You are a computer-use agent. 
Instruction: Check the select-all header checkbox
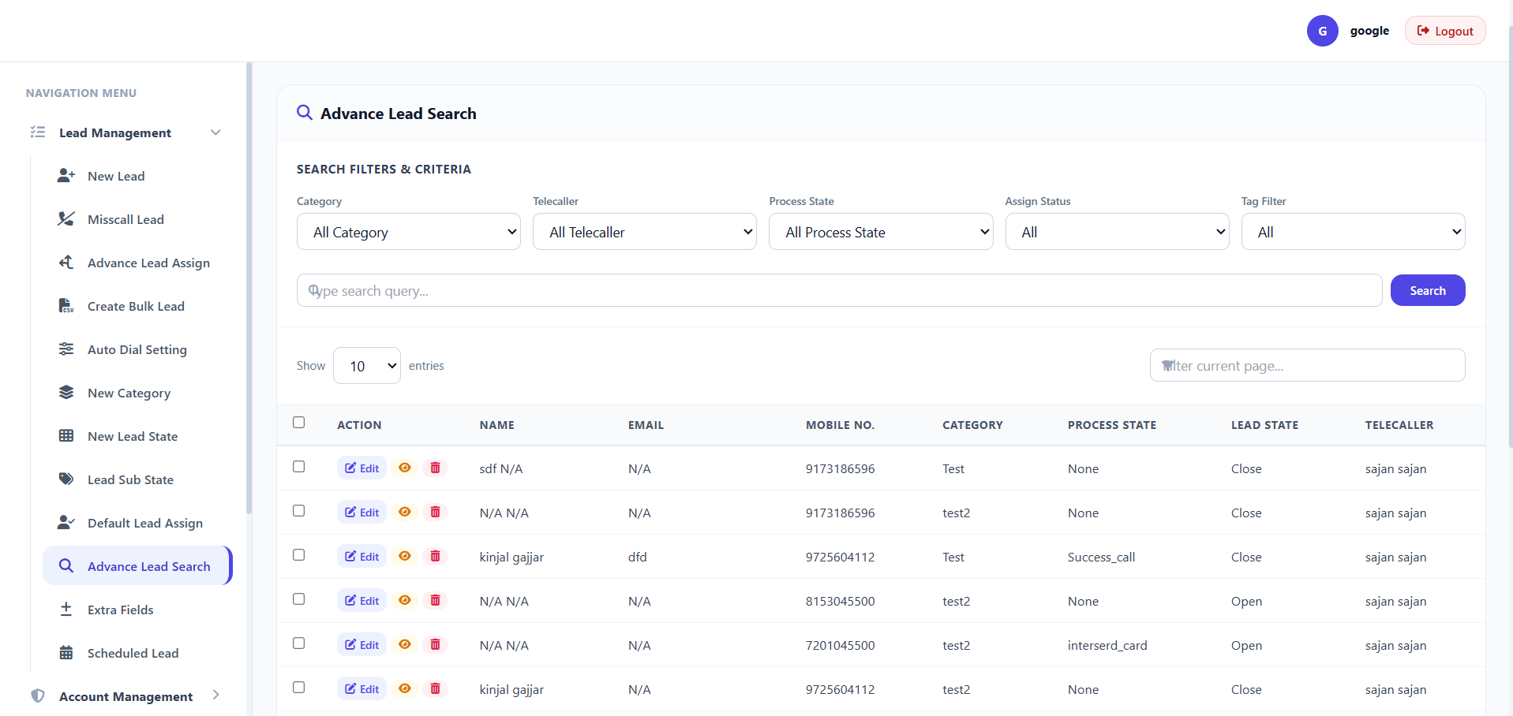tap(298, 423)
